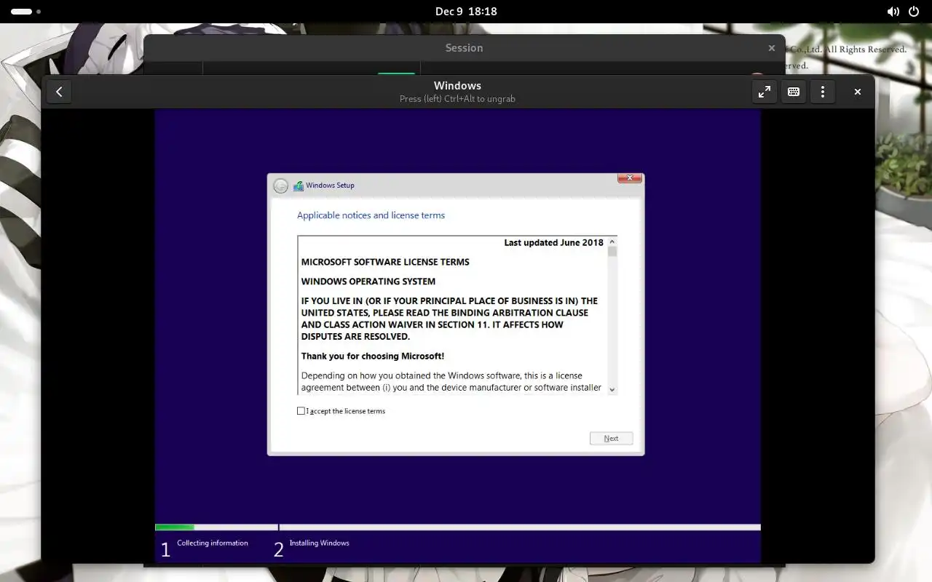Click the Installing Windows step label
Viewport: 932px width, 582px height.
pyautogui.click(x=320, y=543)
